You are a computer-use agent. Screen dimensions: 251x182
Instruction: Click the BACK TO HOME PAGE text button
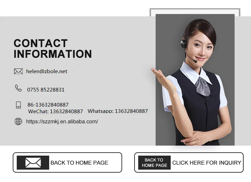(x=79, y=163)
